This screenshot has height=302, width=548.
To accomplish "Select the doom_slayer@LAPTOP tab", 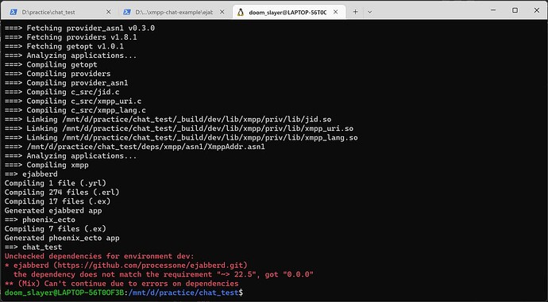I will pos(288,12).
